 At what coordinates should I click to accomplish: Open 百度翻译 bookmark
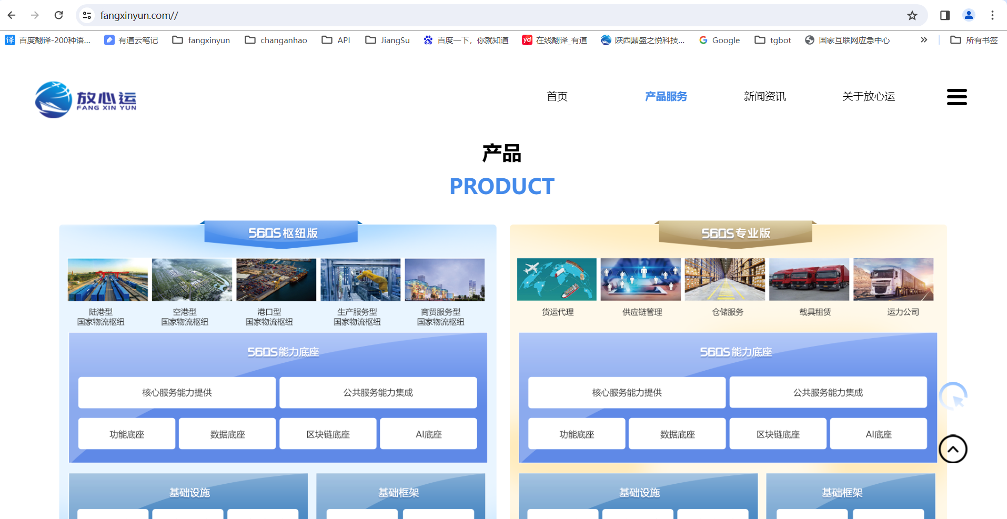(48, 40)
